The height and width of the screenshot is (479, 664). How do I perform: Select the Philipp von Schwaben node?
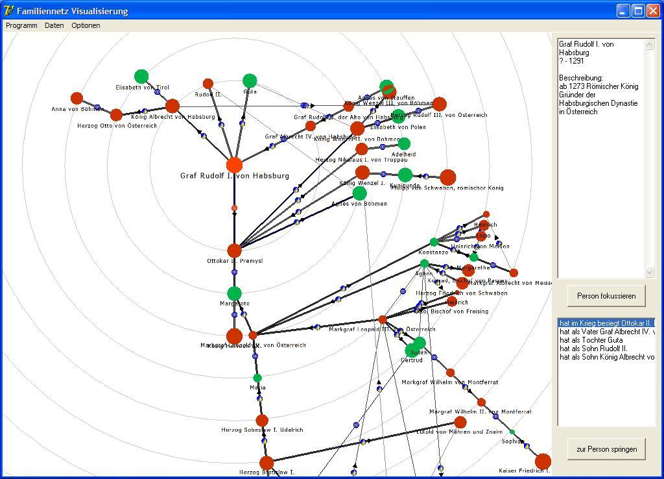point(448,178)
